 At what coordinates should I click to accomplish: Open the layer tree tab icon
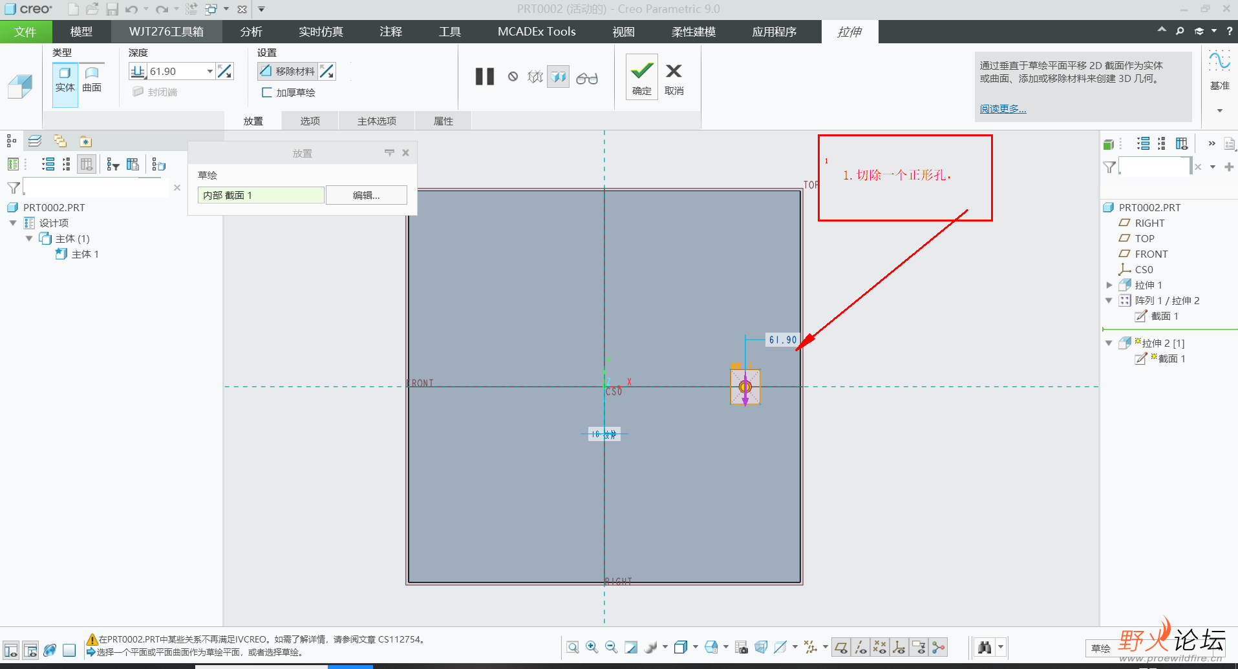tap(35, 141)
